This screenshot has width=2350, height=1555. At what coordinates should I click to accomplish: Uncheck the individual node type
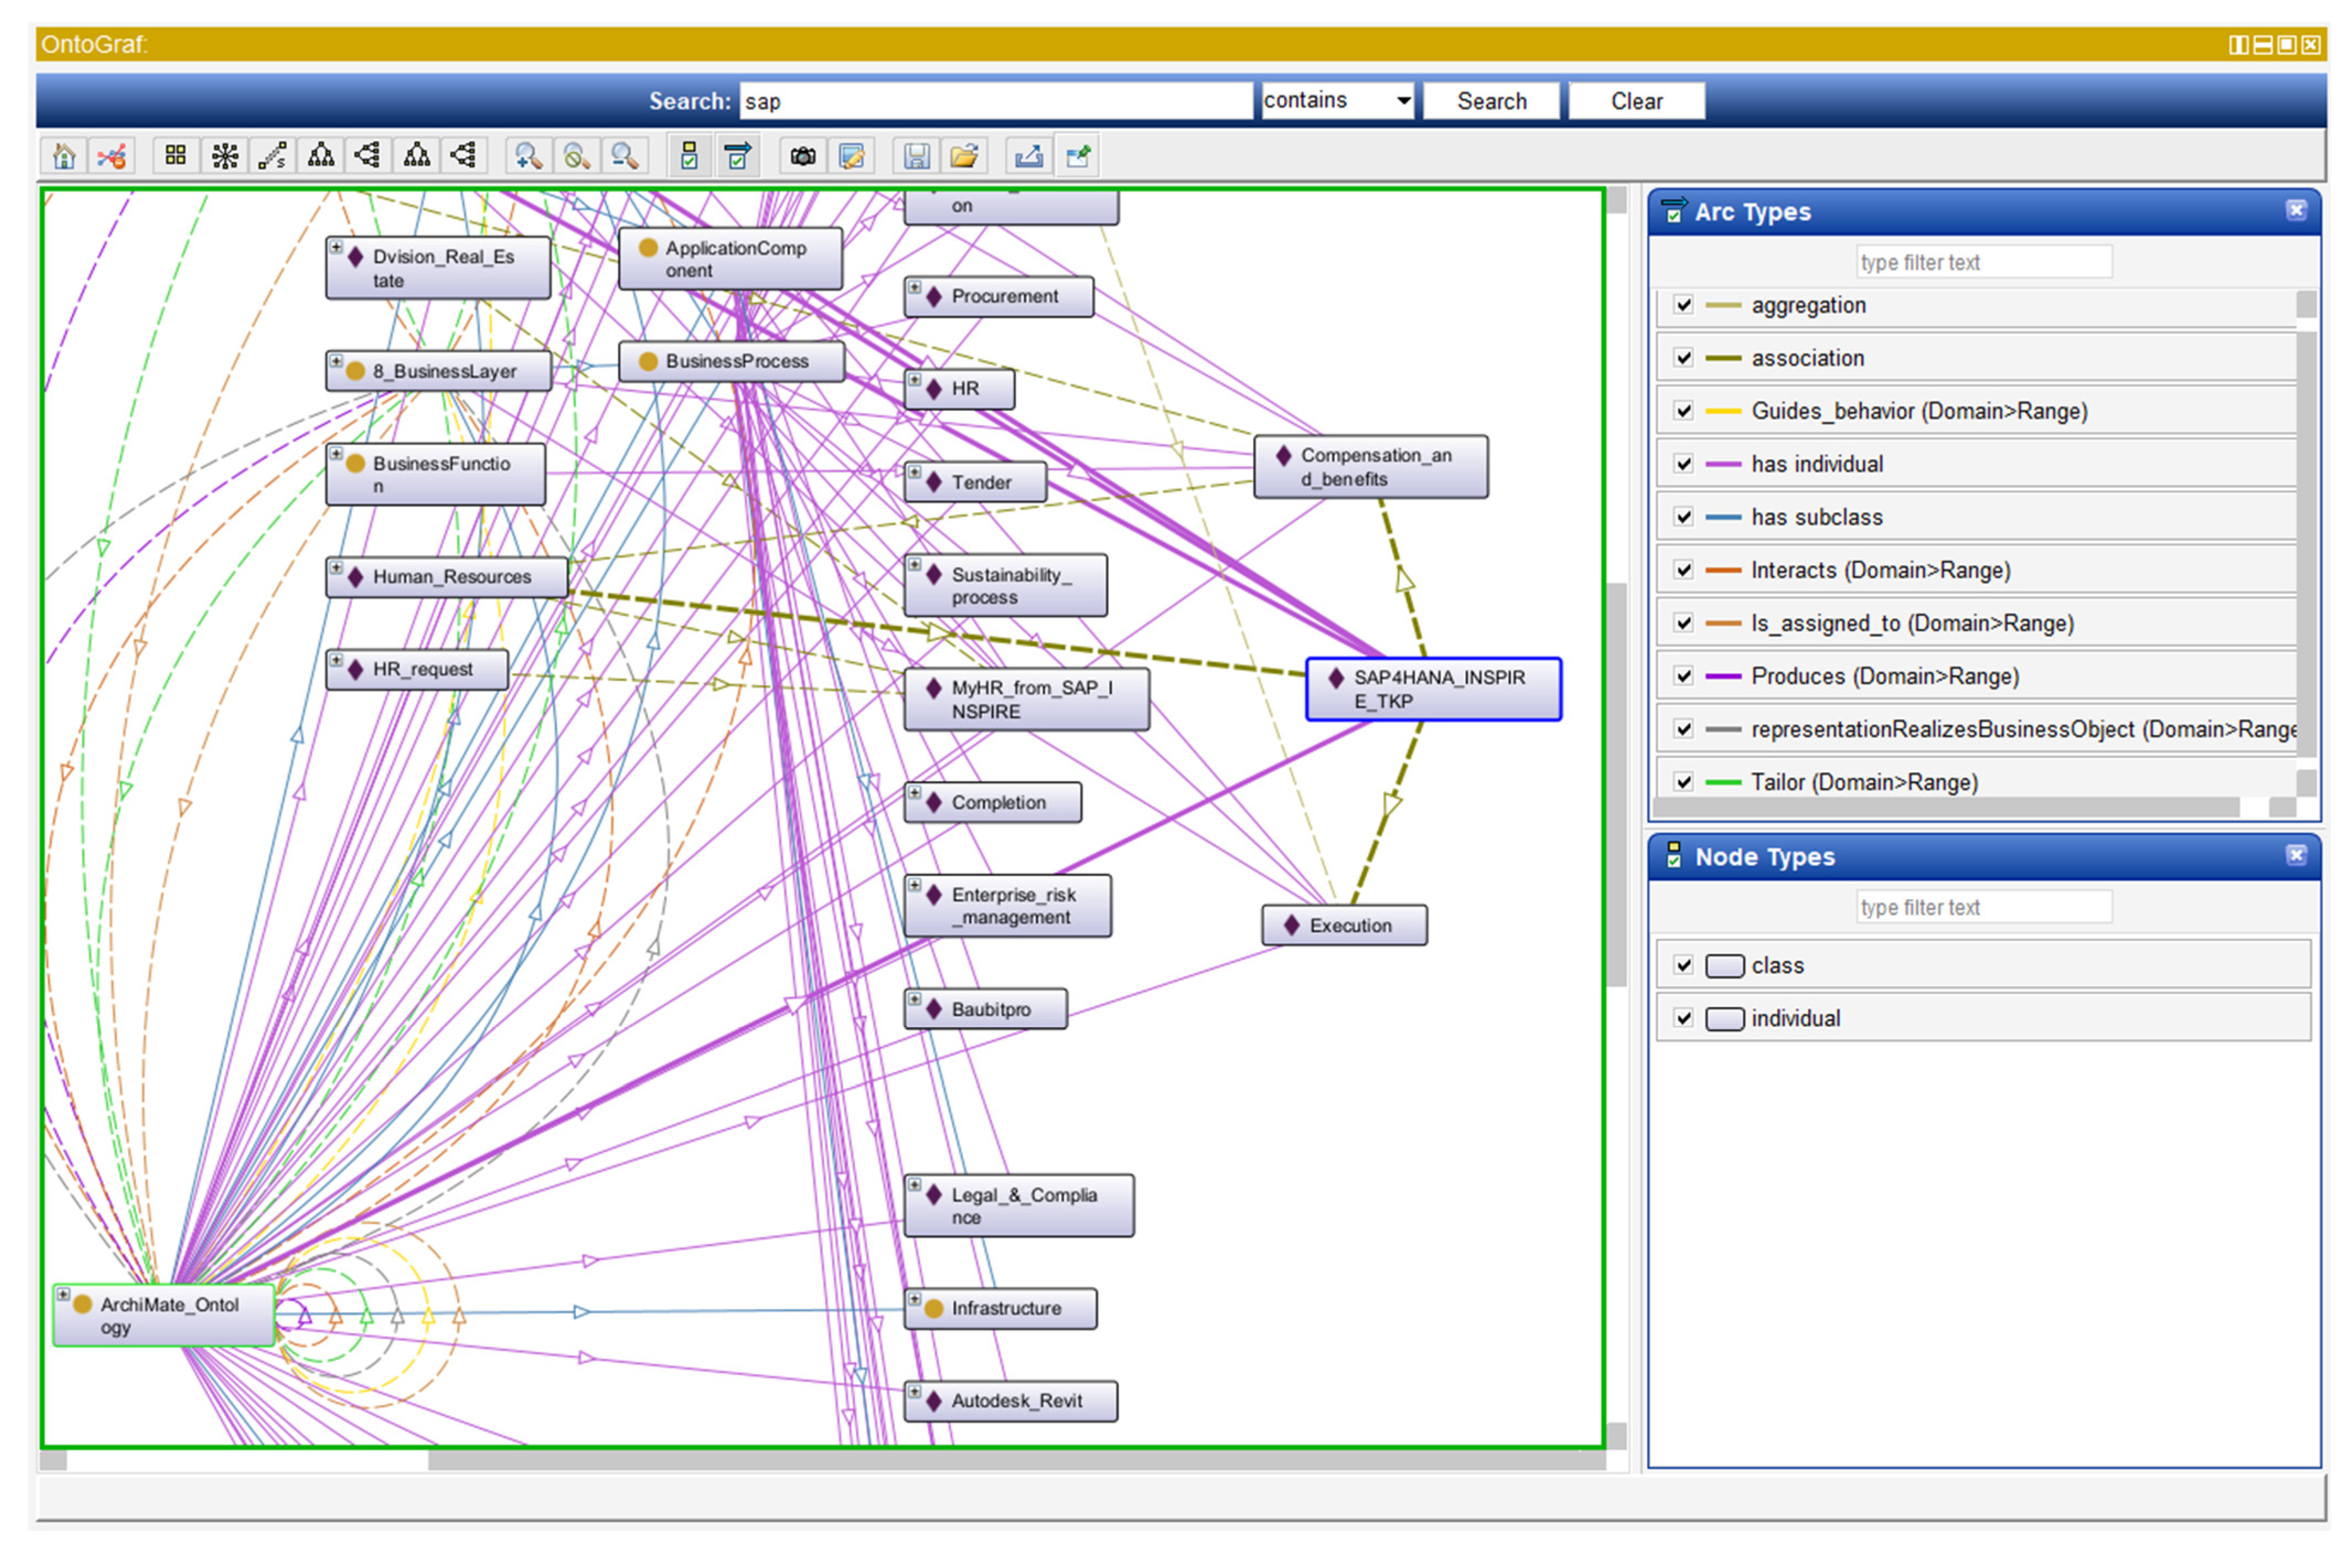(1683, 1019)
